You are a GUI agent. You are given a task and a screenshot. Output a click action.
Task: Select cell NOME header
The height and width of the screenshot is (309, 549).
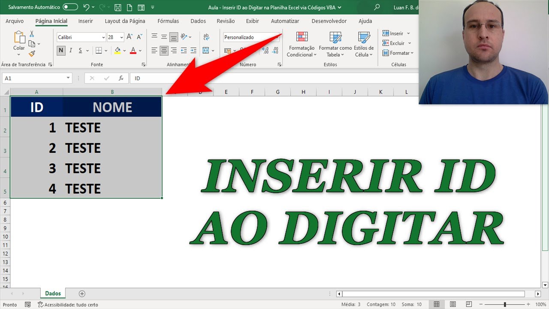112,107
